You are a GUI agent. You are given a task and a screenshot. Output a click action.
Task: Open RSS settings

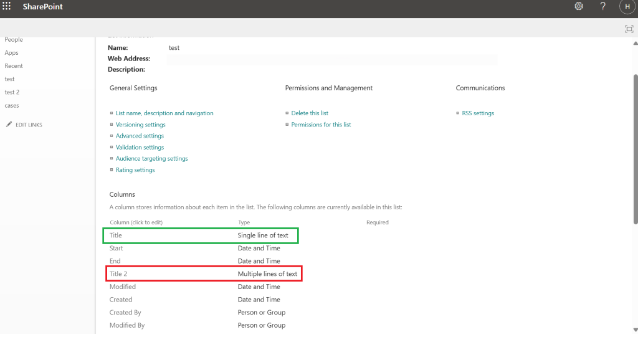pos(478,113)
